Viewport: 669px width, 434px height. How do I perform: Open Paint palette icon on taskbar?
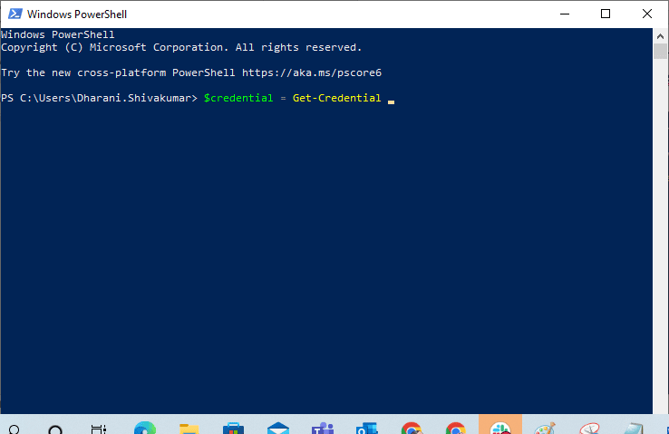click(x=545, y=428)
